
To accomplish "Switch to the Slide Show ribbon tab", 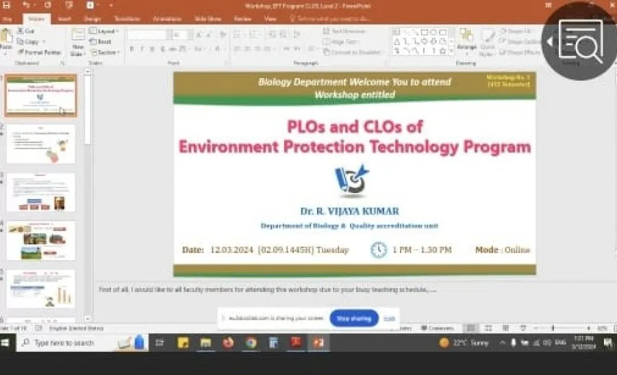I will coord(207,18).
